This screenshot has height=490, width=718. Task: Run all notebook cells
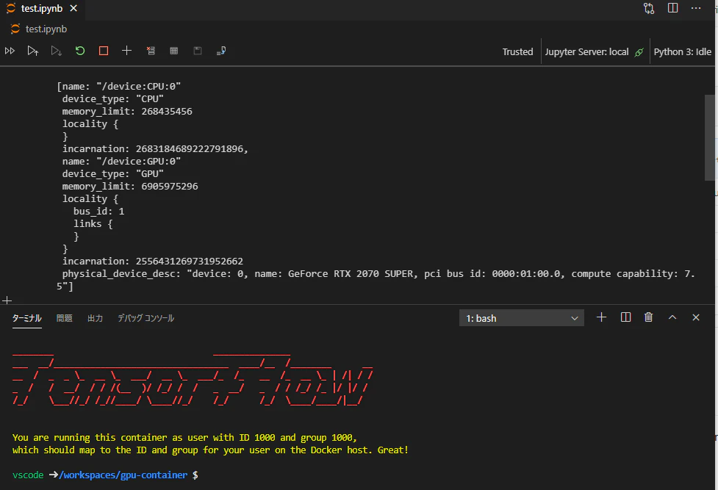[10, 51]
